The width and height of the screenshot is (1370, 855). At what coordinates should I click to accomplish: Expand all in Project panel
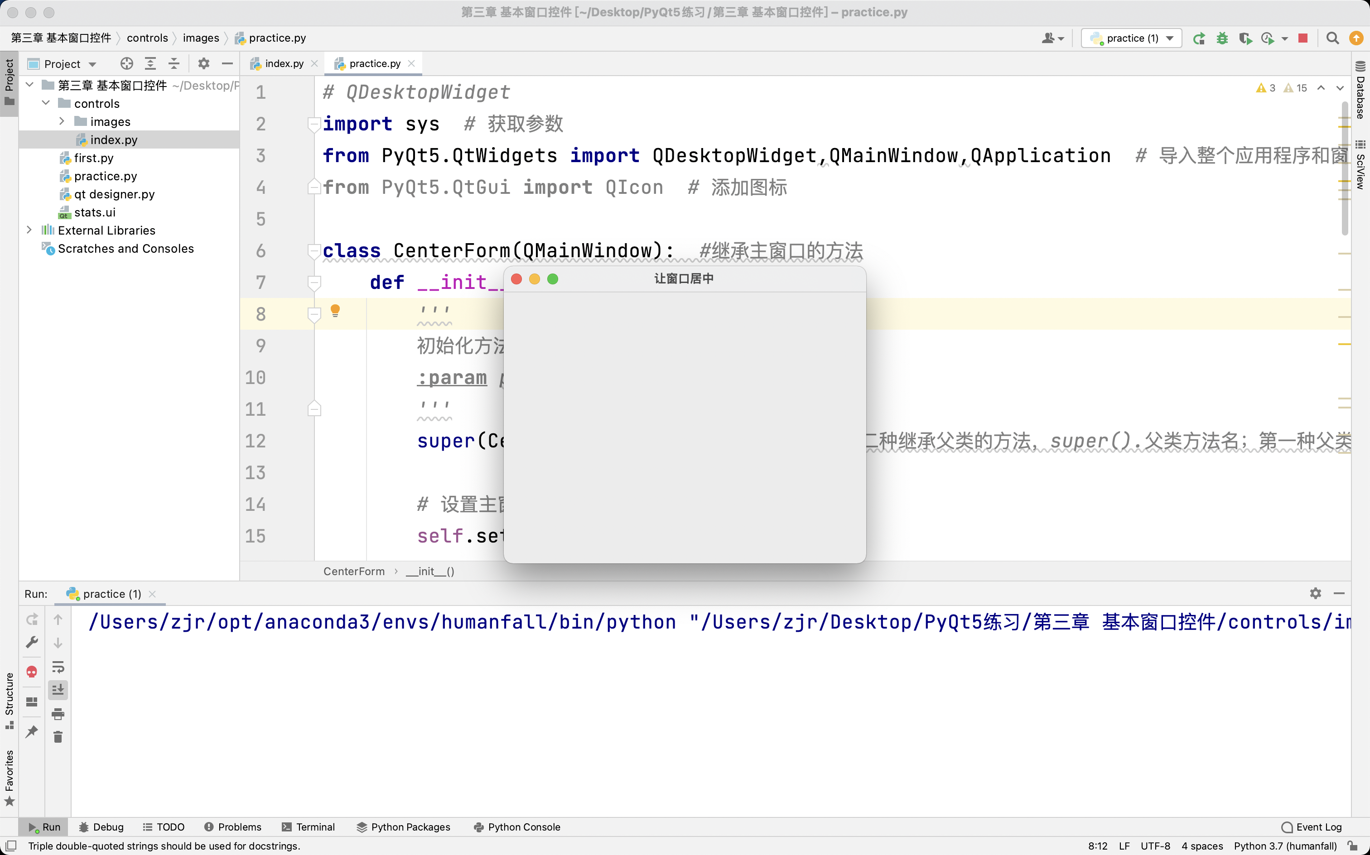coord(150,64)
